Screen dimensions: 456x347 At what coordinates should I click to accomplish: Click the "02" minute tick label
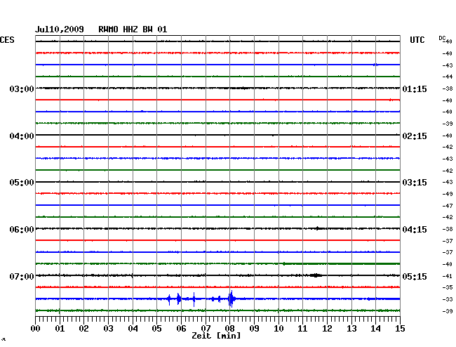point(83,329)
